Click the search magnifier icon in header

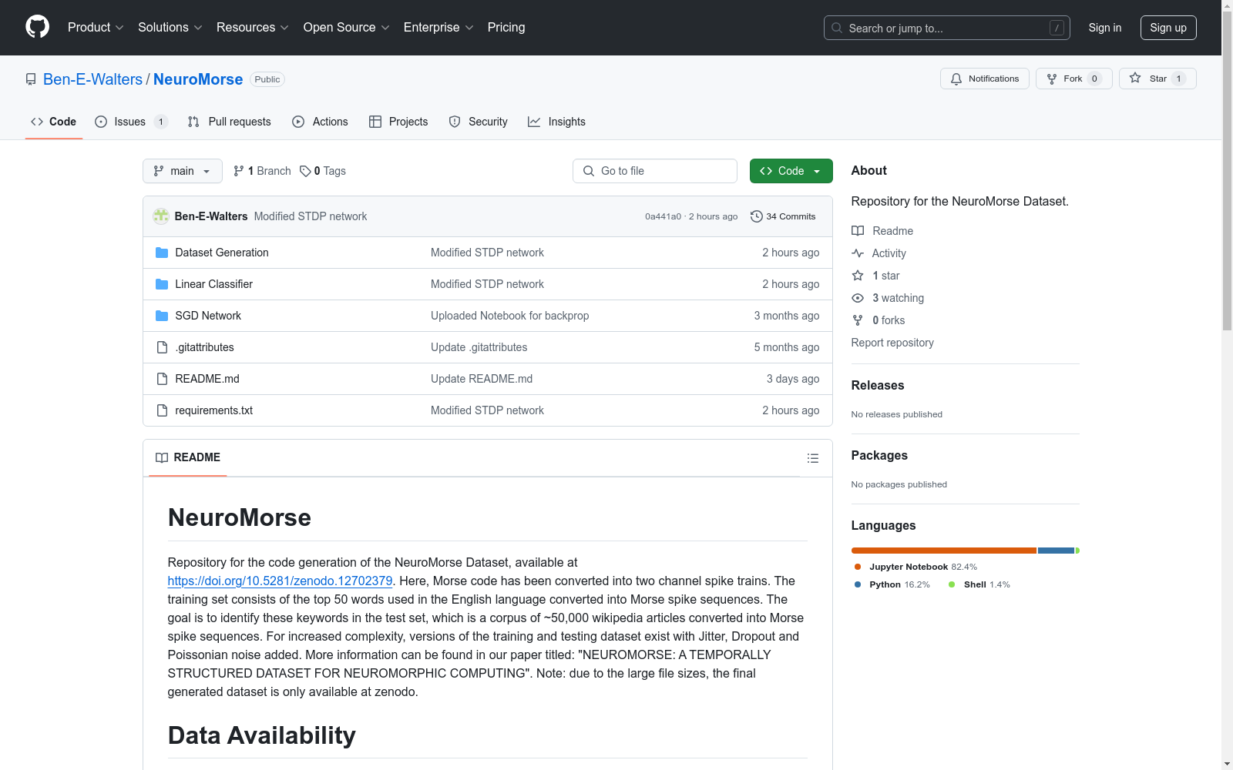(x=837, y=28)
